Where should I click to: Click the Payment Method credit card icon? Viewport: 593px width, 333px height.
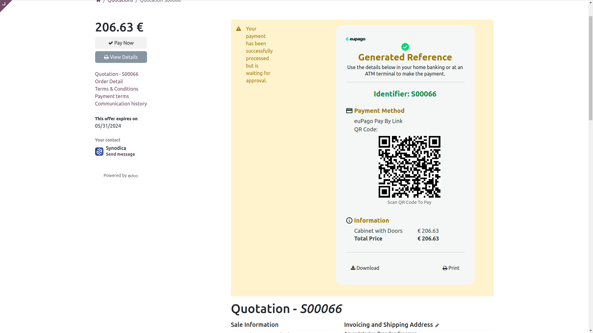349,111
